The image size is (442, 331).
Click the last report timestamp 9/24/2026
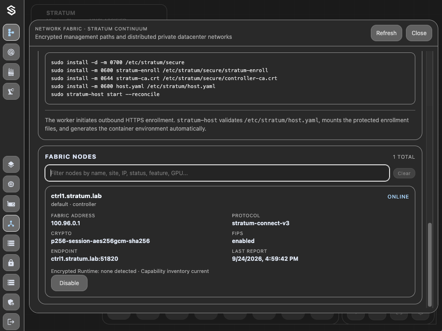pos(265,259)
